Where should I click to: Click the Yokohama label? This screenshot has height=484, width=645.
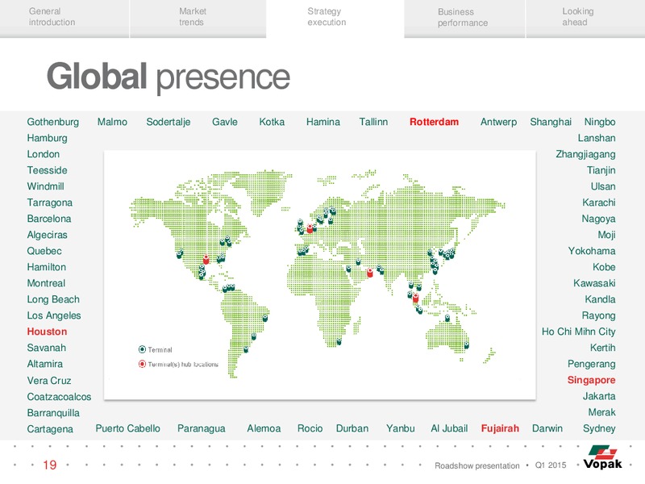(x=592, y=251)
